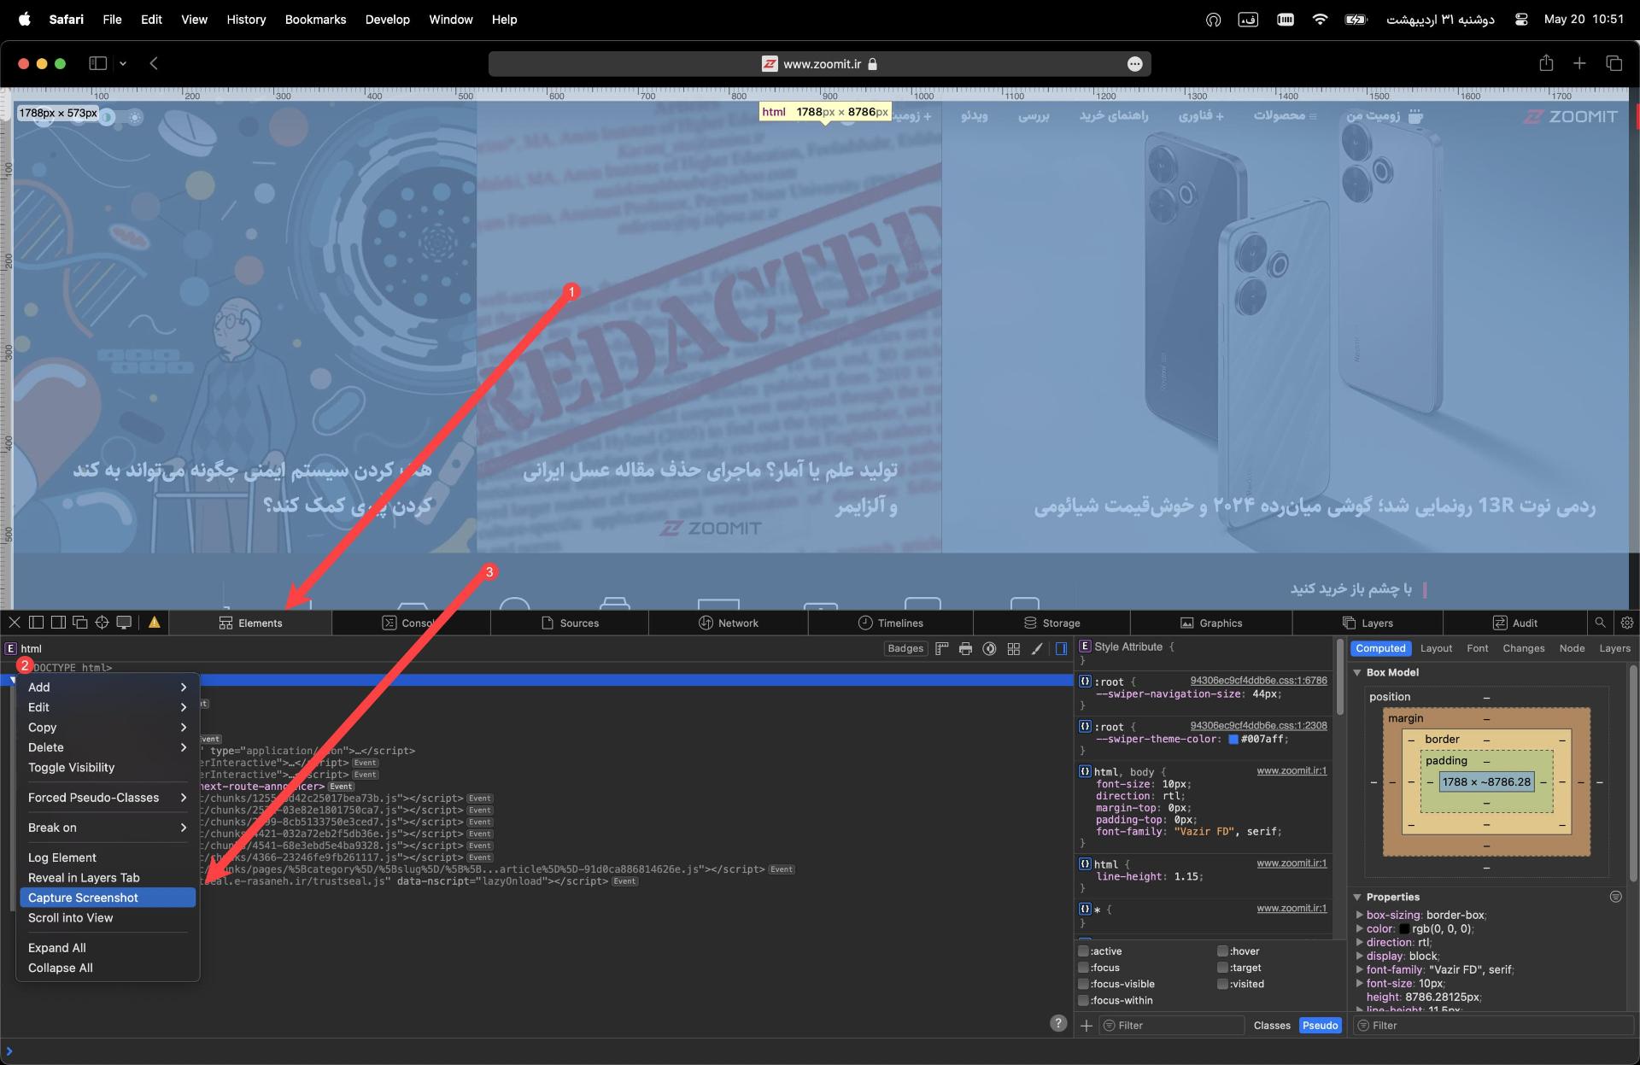Choose Log Element menu item

(108, 857)
